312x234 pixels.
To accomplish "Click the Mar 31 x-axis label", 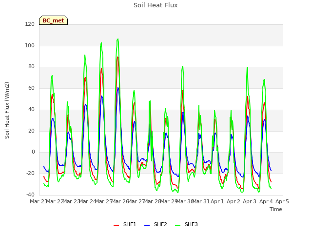I will pyautogui.click(x=201, y=201).
